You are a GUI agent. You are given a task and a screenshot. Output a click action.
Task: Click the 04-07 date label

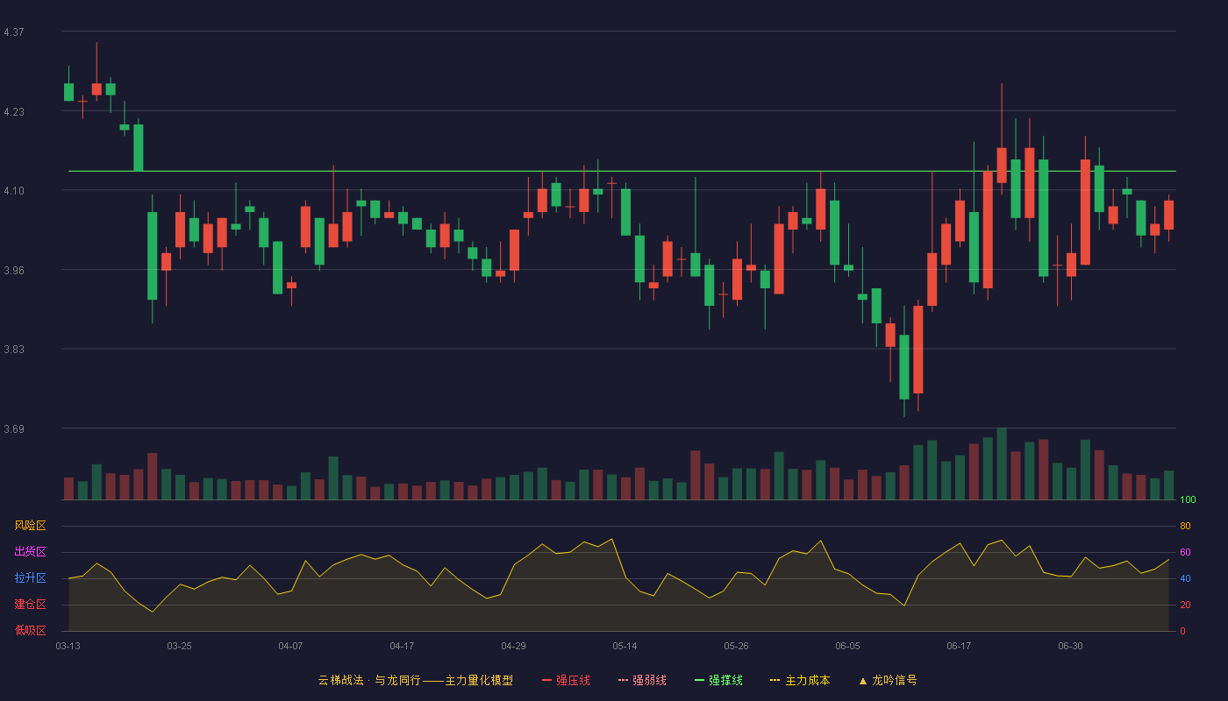pyautogui.click(x=291, y=646)
